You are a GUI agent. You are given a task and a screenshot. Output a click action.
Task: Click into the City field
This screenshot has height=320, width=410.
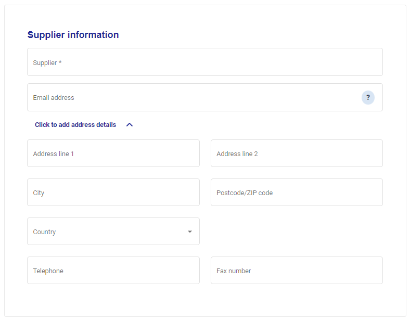113,192
